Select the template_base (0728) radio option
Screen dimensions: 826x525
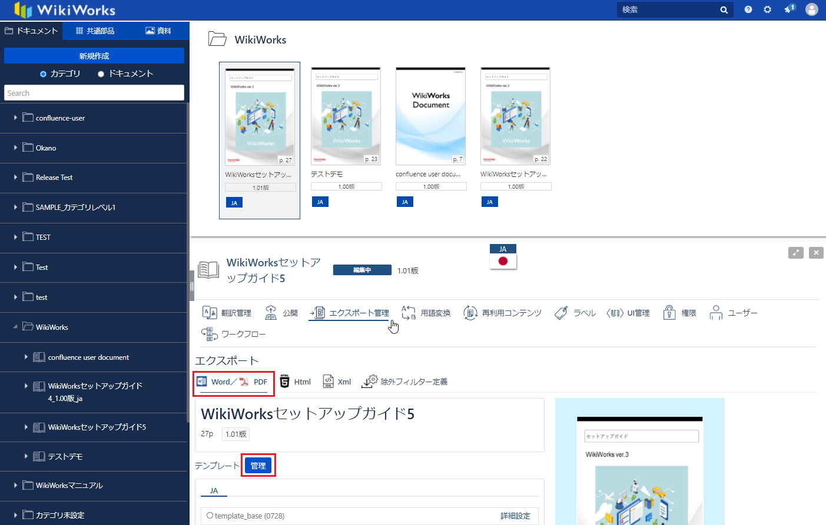click(210, 516)
